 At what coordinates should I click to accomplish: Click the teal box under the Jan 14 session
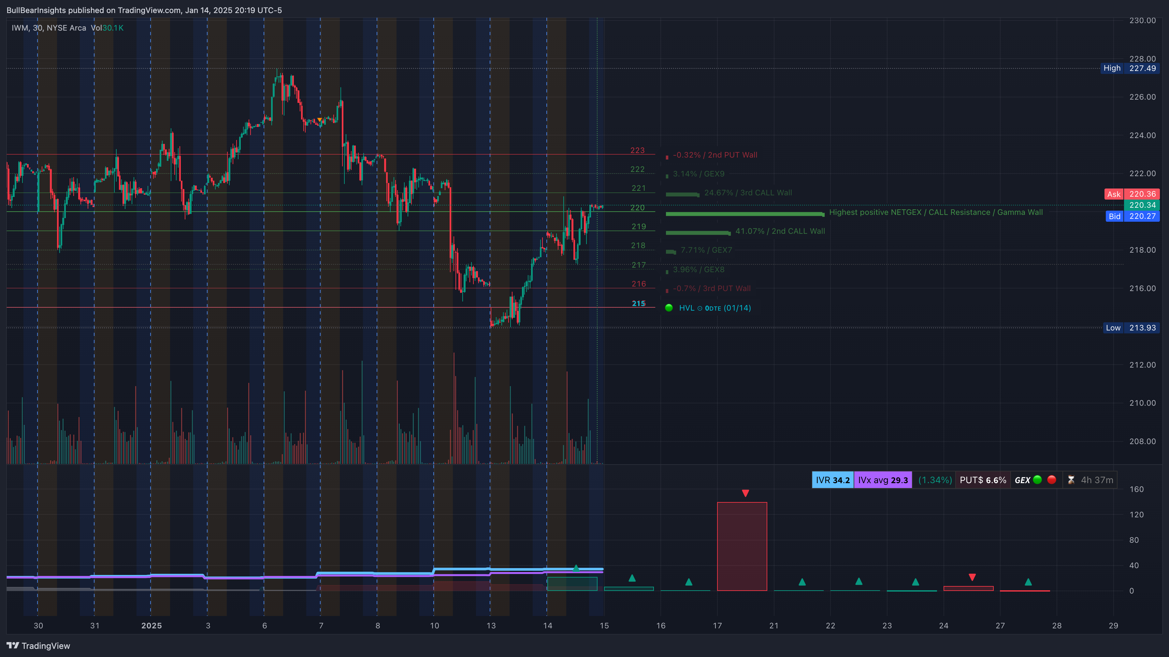[x=572, y=583]
